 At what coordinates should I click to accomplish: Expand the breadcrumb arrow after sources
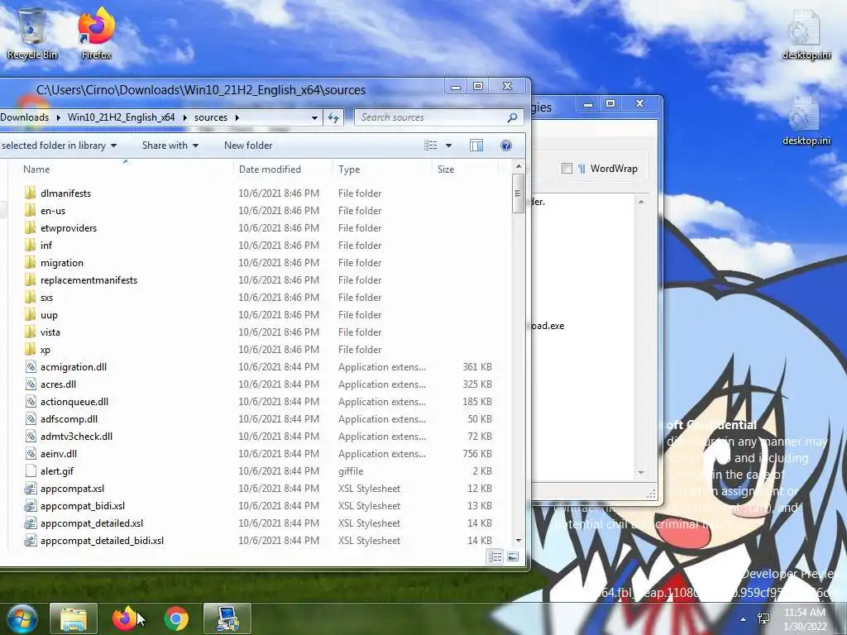[237, 117]
